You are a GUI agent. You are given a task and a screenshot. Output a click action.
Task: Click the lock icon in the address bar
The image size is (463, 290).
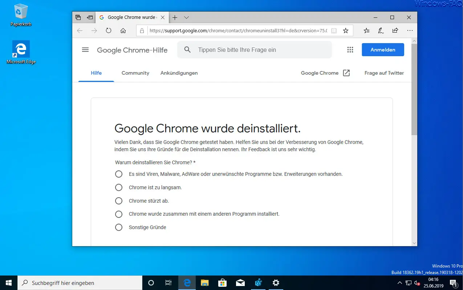(x=142, y=30)
